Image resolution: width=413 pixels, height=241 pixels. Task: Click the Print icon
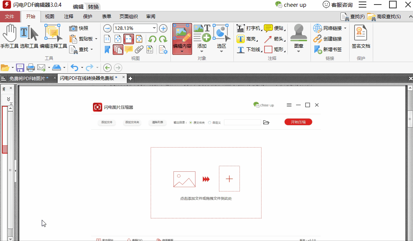[x=30, y=68]
